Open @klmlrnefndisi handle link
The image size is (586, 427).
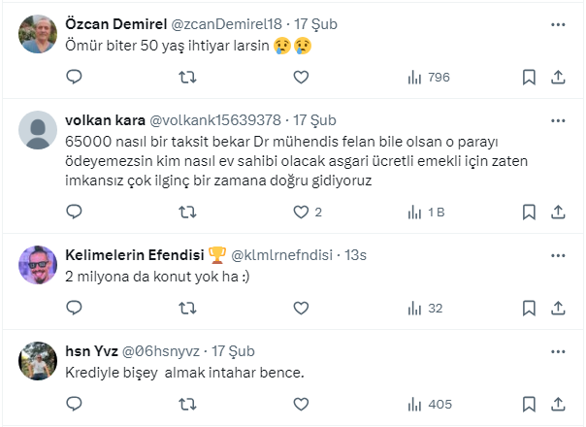pyautogui.click(x=280, y=254)
